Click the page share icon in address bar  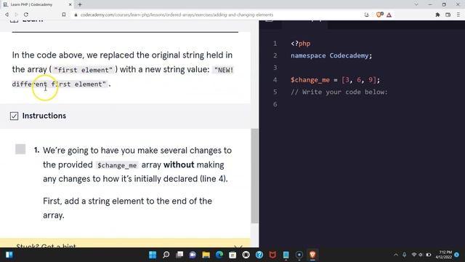[366, 15]
